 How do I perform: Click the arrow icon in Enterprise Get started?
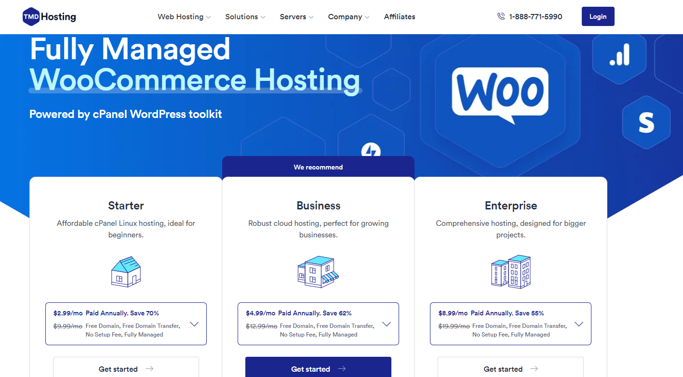(x=534, y=369)
